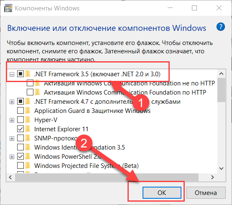Collapse the .NET Framework 3.5 tree node
This screenshot has height=205, width=232.
12,74
